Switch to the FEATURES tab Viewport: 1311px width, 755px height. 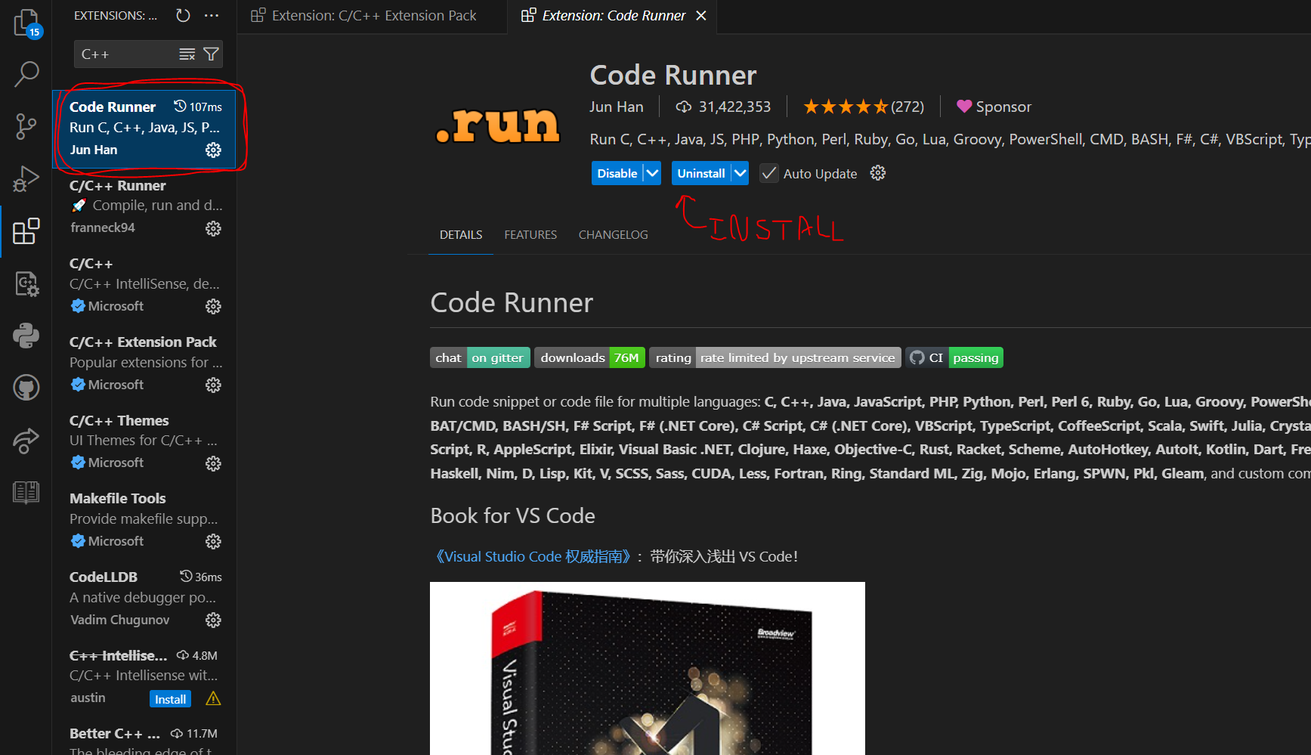pyautogui.click(x=530, y=234)
